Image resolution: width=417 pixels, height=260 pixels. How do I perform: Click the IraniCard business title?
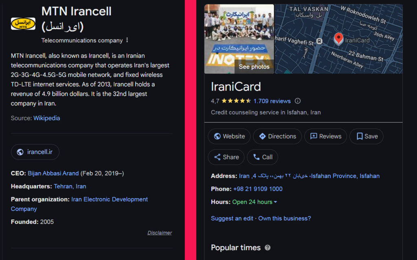(236, 87)
